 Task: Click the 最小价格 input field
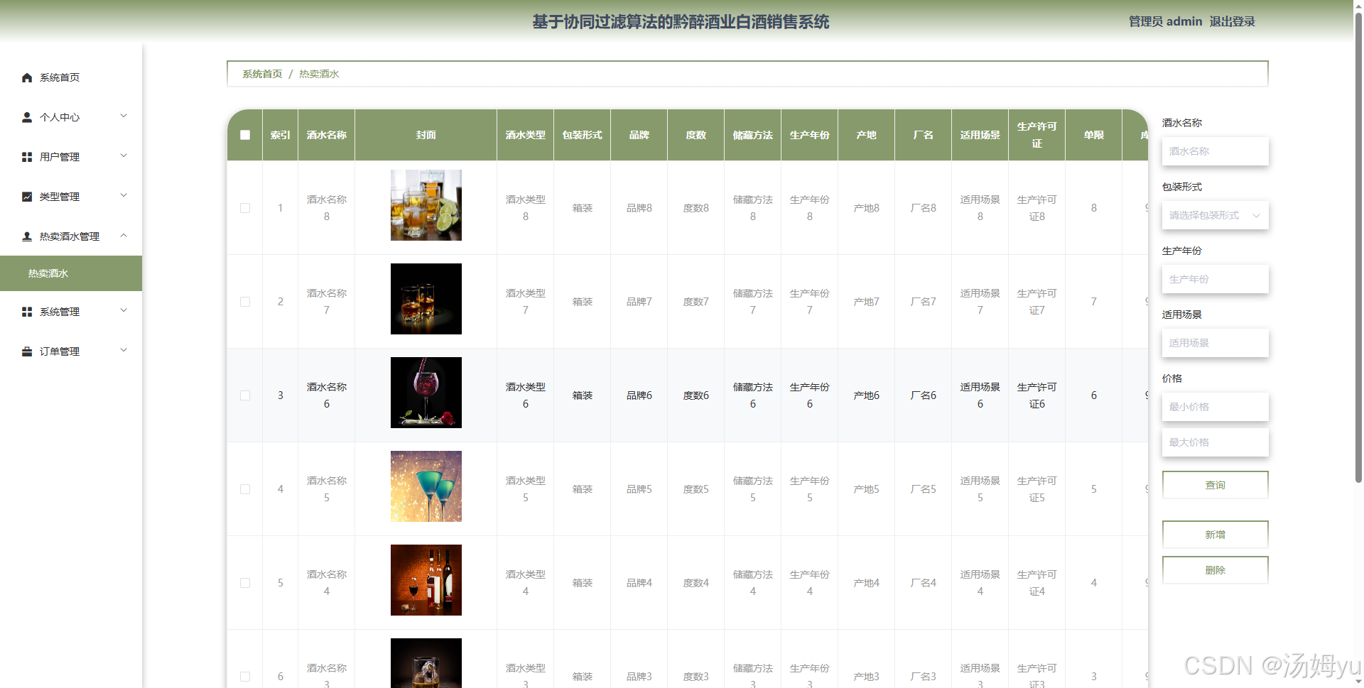[1215, 407]
